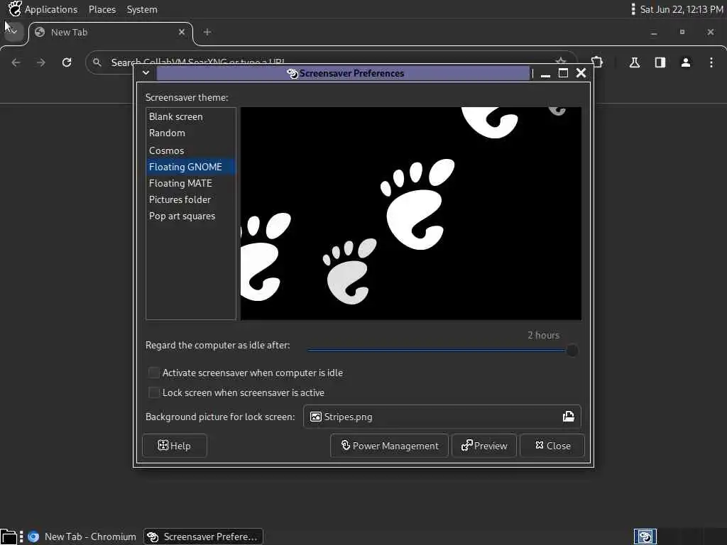Switch to New Tab - Chromium taskbar item

click(82, 536)
